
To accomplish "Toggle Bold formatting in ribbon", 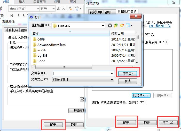I will pyautogui.click(x=12, y=15).
